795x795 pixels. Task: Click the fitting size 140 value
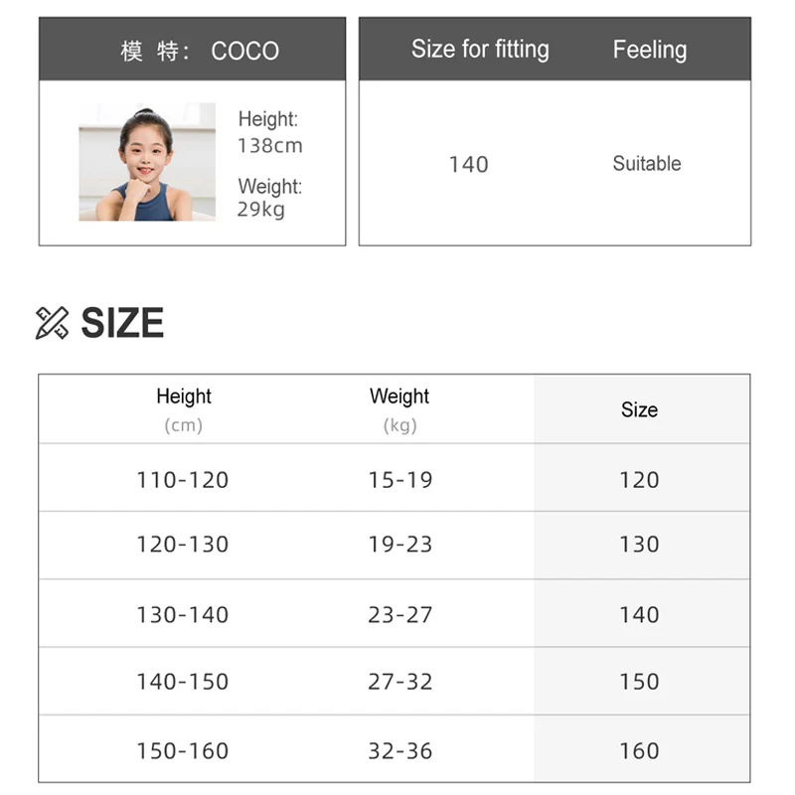468,164
